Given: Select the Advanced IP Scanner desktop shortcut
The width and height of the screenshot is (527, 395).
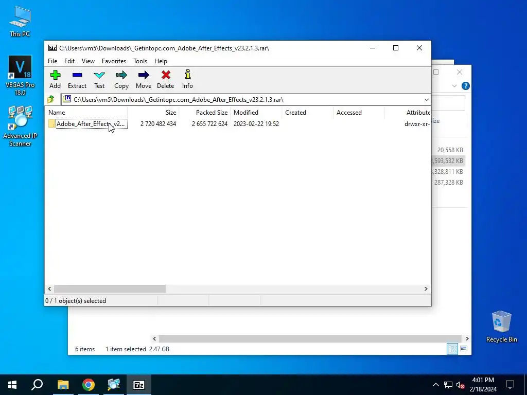Looking at the screenshot, I should 20,127.
